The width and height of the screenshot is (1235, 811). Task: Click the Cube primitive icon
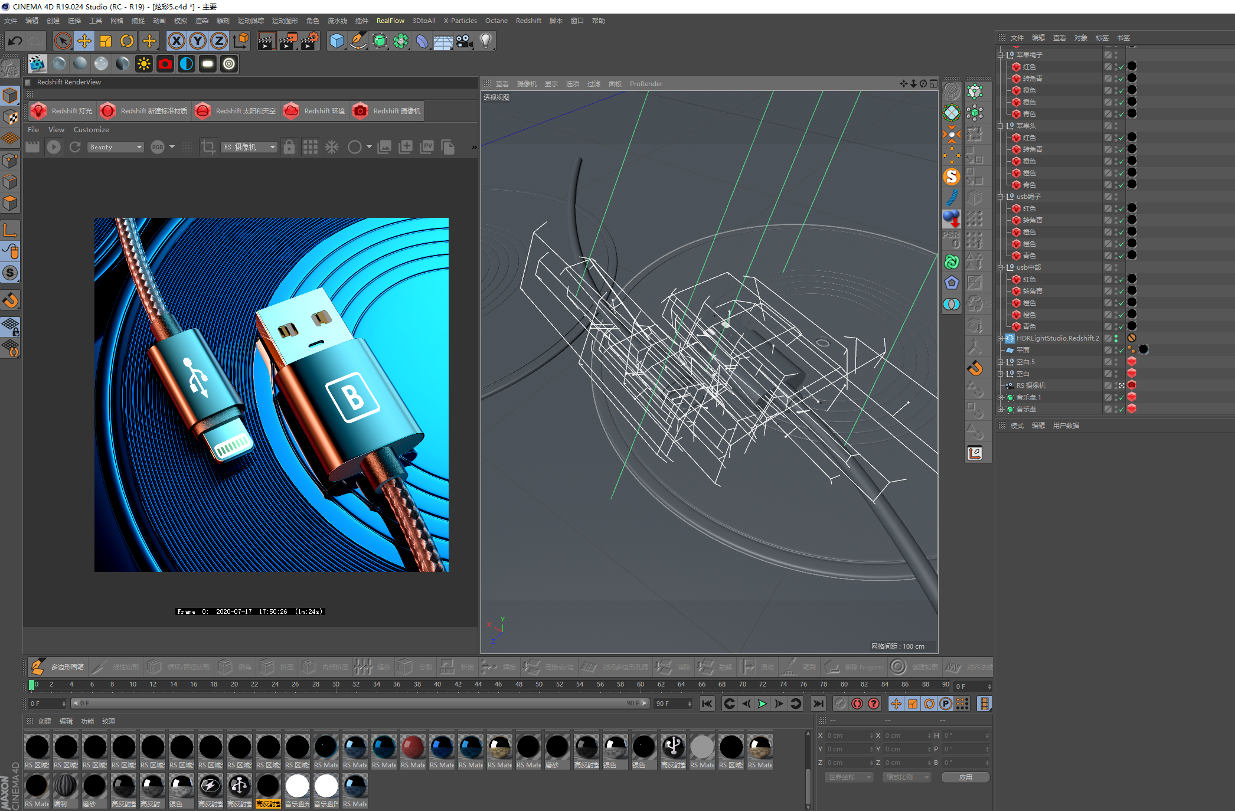point(336,41)
